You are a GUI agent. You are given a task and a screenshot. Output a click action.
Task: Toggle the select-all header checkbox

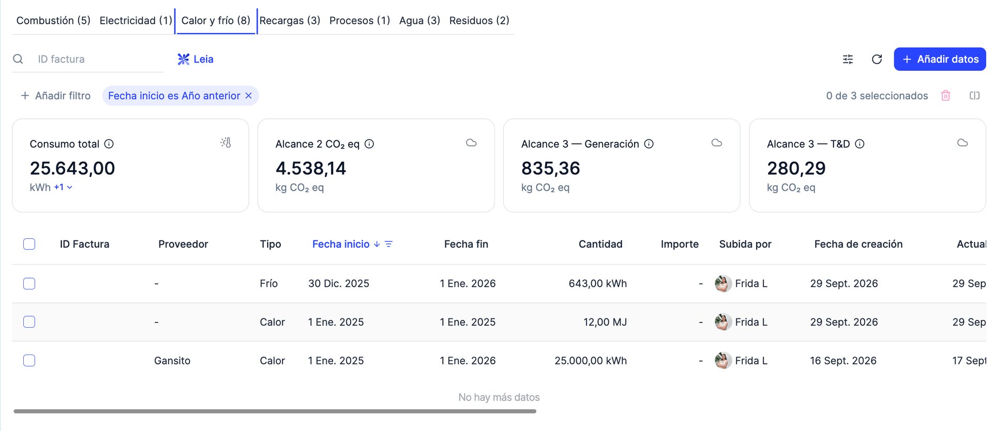[x=29, y=244]
